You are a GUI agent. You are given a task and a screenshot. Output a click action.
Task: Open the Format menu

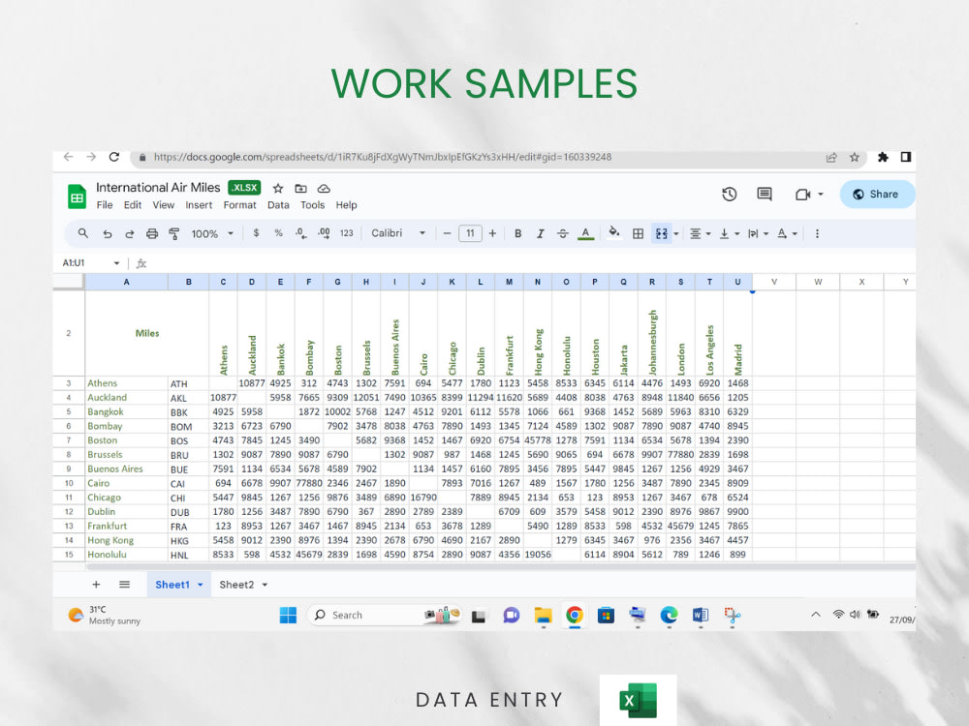[239, 205]
